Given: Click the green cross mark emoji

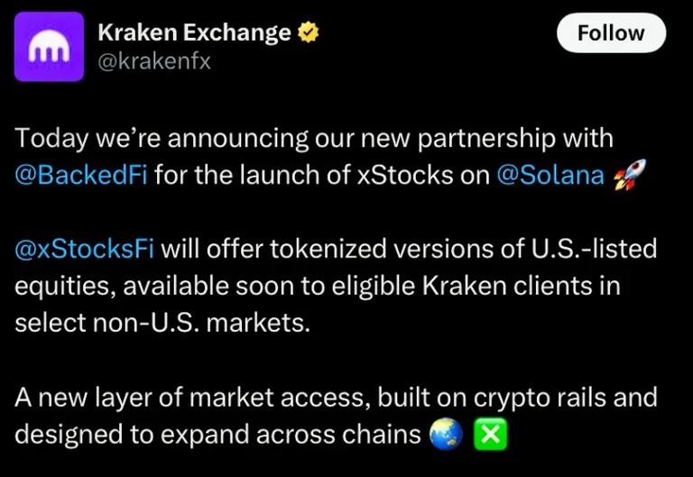Looking at the screenshot, I should (x=491, y=434).
